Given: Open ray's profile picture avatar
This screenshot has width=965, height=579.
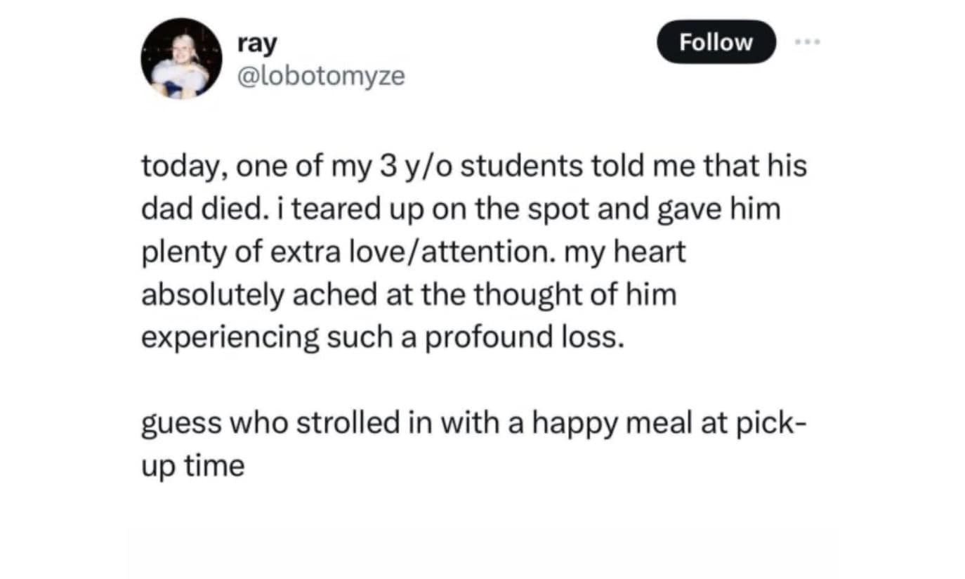Looking at the screenshot, I should [181, 58].
